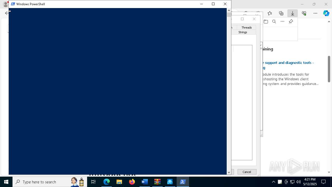Open more options in Downloads flyout
The image size is (332, 187).
click(282, 22)
